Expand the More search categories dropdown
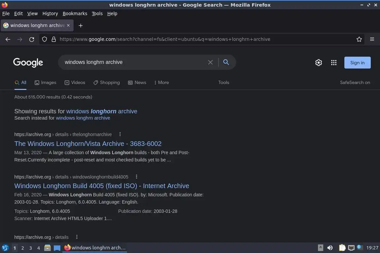380x253 pixels. pos(162,83)
